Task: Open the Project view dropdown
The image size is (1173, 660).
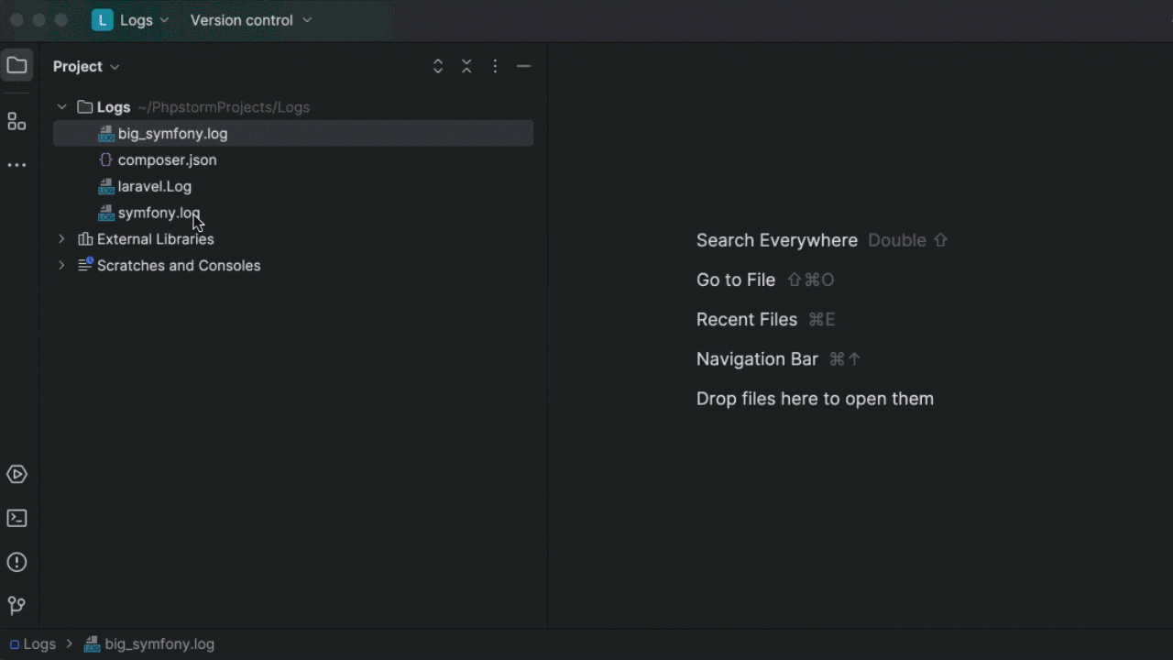Action: tap(86, 66)
